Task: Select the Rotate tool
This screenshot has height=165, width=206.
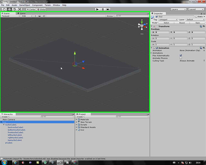Action: coord(15,9)
